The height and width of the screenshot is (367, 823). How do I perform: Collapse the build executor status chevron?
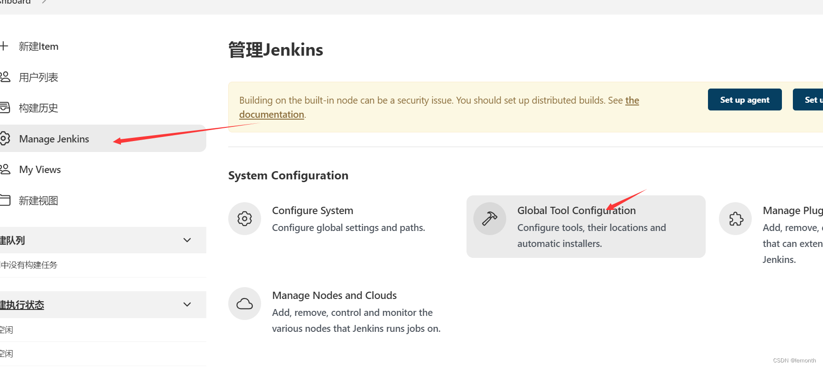point(187,304)
